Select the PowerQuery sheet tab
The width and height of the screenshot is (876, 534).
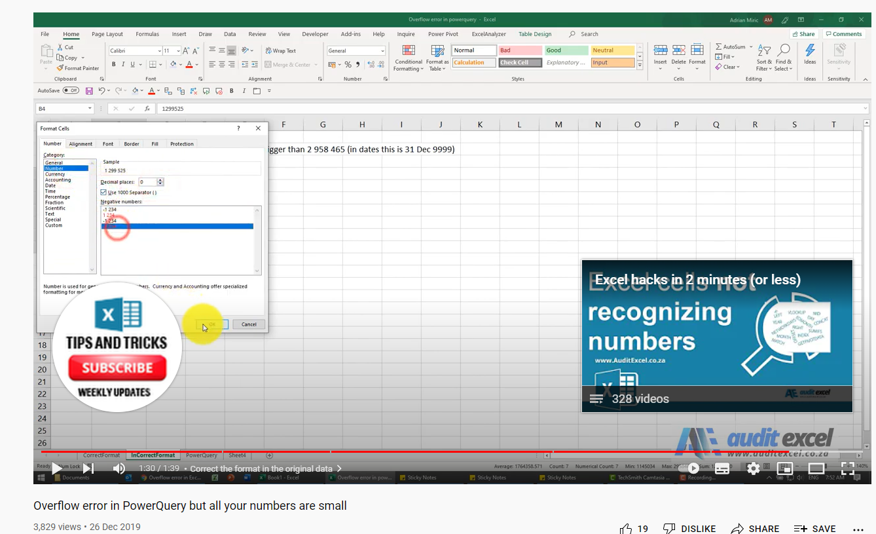(x=202, y=455)
